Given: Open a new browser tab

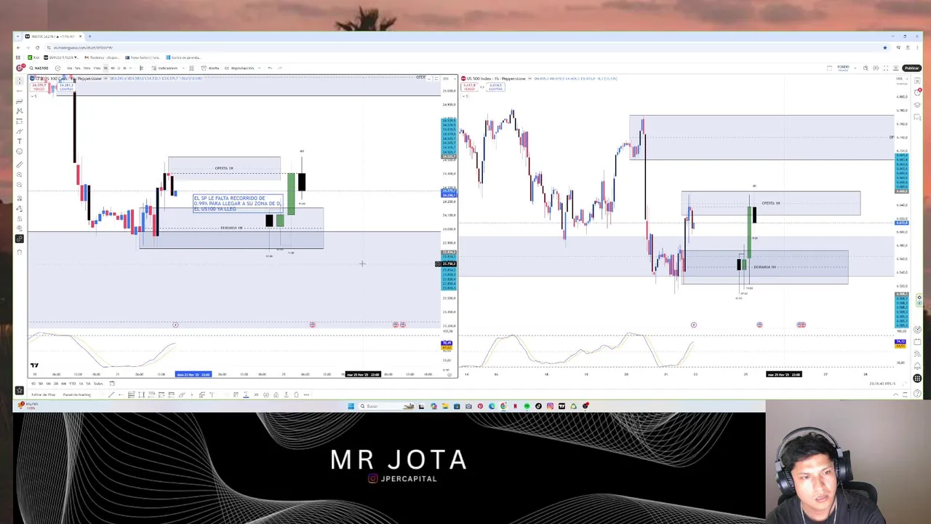Looking at the screenshot, I should [x=89, y=36].
